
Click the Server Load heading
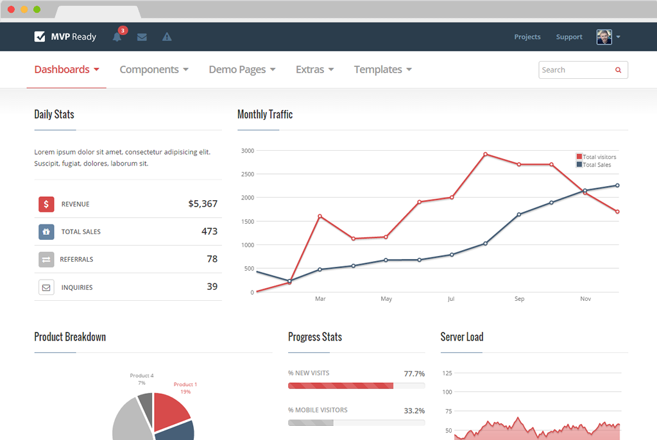pyautogui.click(x=462, y=337)
